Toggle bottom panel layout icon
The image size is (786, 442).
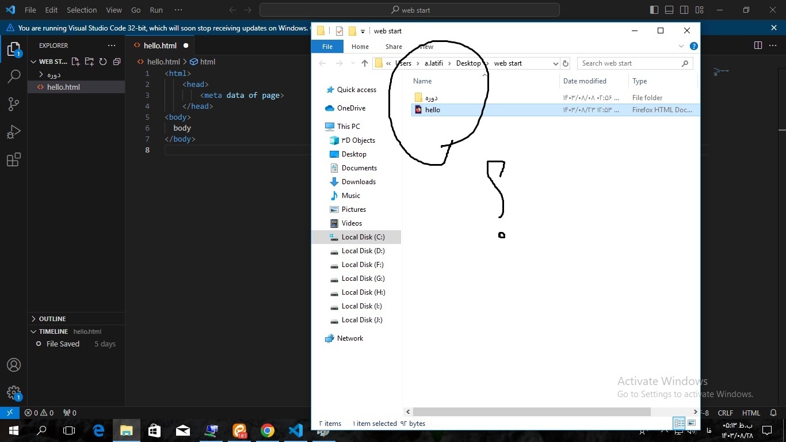point(669,10)
